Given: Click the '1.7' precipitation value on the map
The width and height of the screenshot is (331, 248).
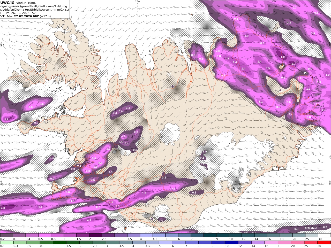Looking at the screenshot, I should [293, 64].
